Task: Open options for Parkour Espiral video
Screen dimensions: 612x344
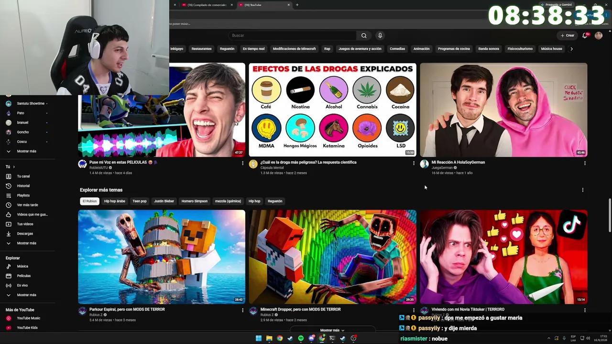Action: (x=242, y=310)
